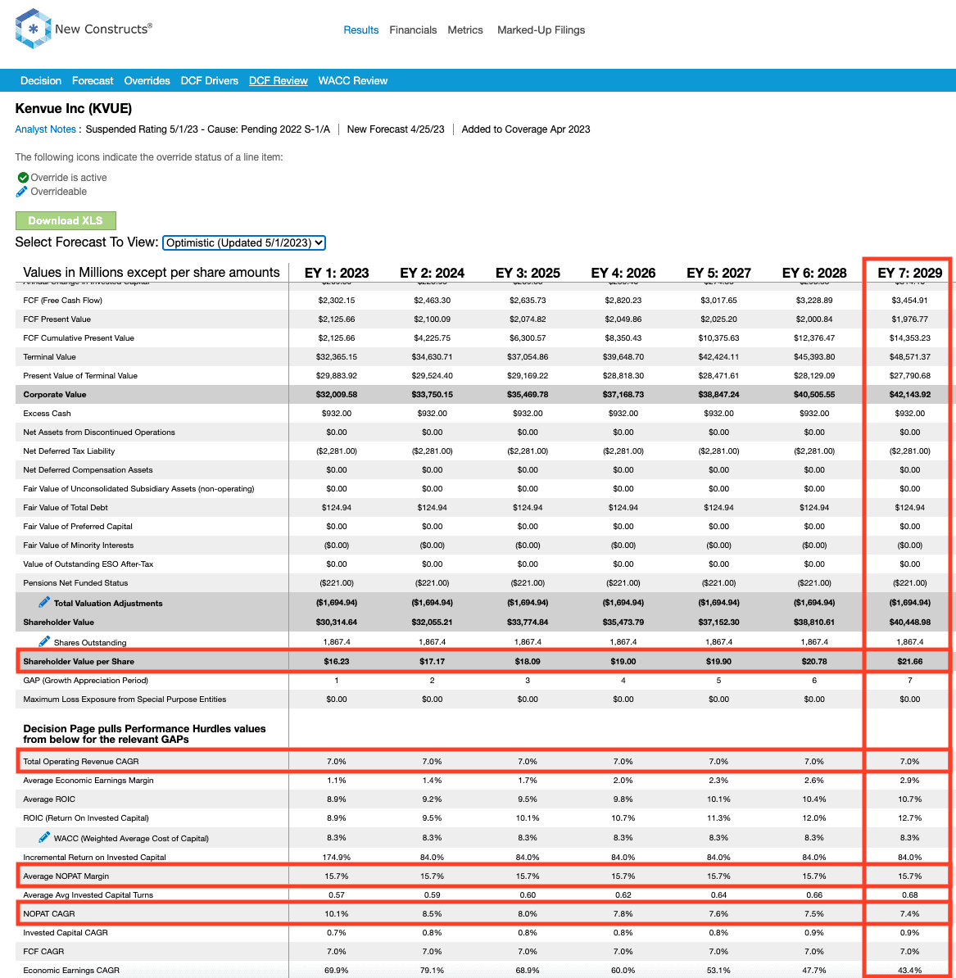The width and height of the screenshot is (956, 978).
Task: Click the Overrideable legend pencil icon
Action: (22, 192)
